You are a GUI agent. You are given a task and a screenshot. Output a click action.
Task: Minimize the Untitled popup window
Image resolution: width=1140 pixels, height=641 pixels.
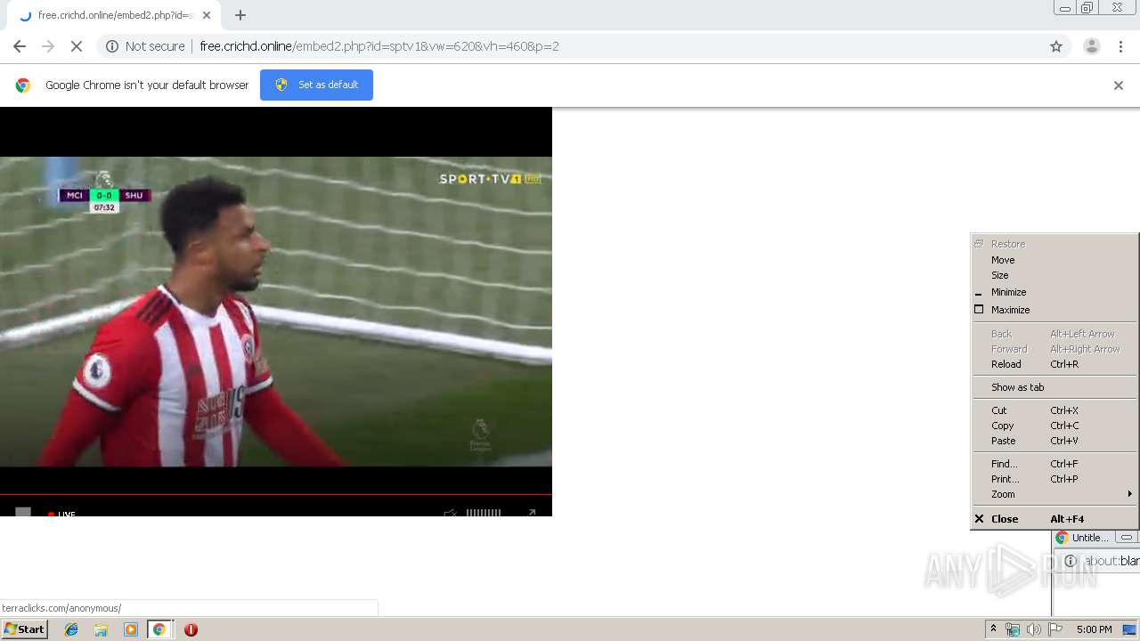(x=1127, y=538)
